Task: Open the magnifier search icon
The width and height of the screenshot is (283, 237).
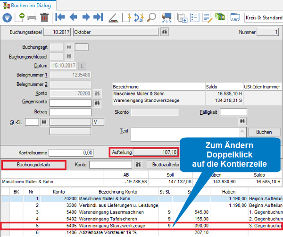Action: [151, 17]
